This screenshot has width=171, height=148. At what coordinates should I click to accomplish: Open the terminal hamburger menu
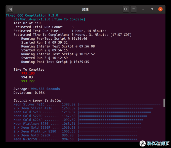click(x=134, y=9)
